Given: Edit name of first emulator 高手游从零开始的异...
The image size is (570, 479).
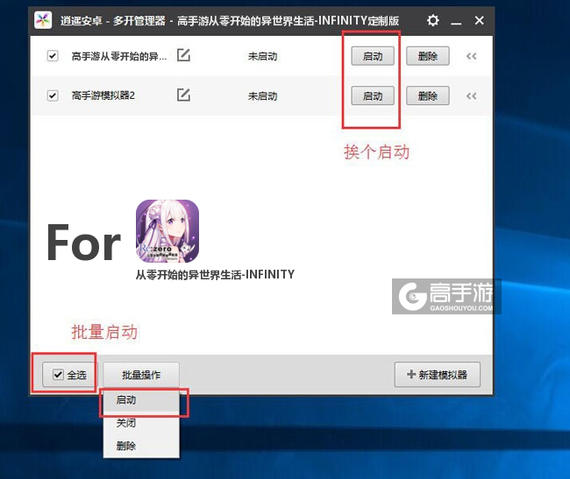Looking at the screenshot, I should [183, 55].
